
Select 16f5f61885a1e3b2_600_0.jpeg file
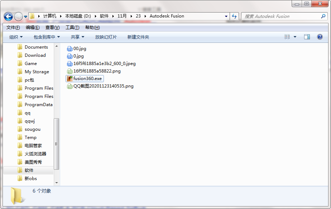(101, 64)
